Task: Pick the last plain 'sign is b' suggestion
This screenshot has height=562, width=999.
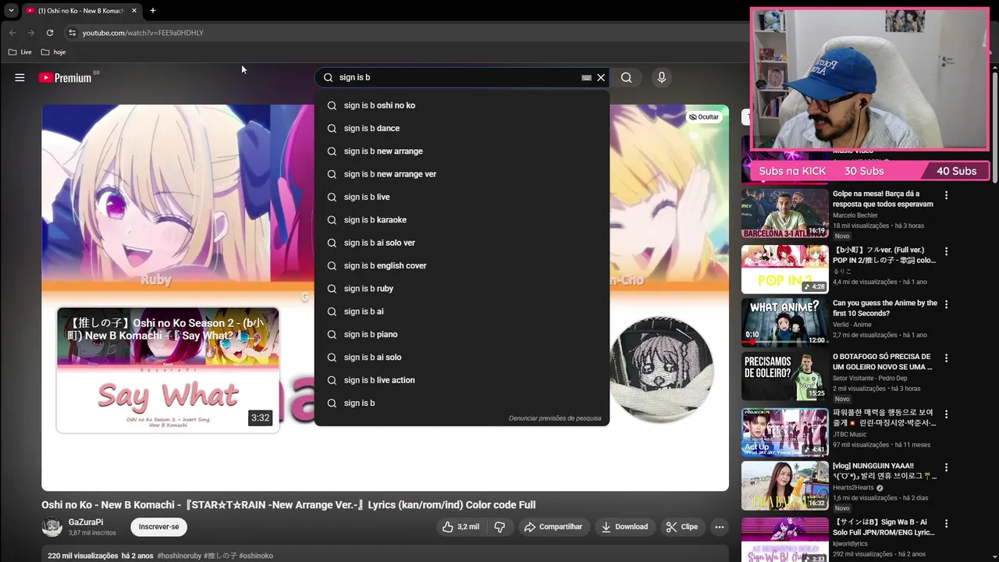Action: click(461, 403)
